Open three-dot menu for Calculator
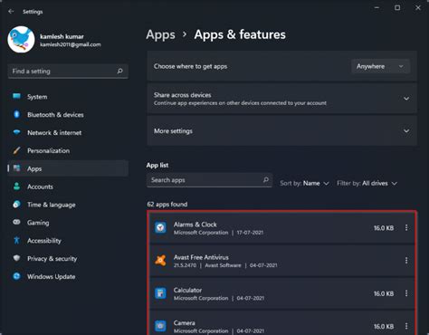Image resolution: width=429 pixels, height=335 pixels. [406, 293]
